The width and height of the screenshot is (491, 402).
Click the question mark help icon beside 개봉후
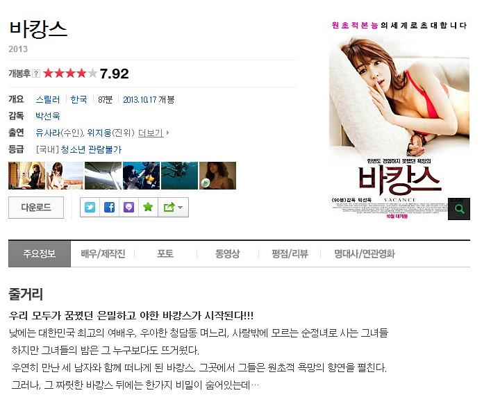(36, 74)
